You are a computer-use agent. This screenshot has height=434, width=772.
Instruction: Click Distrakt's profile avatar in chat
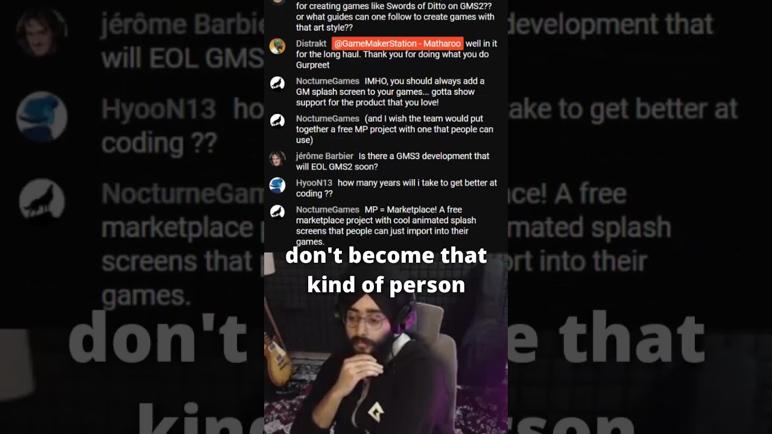(x=277, y=46)
